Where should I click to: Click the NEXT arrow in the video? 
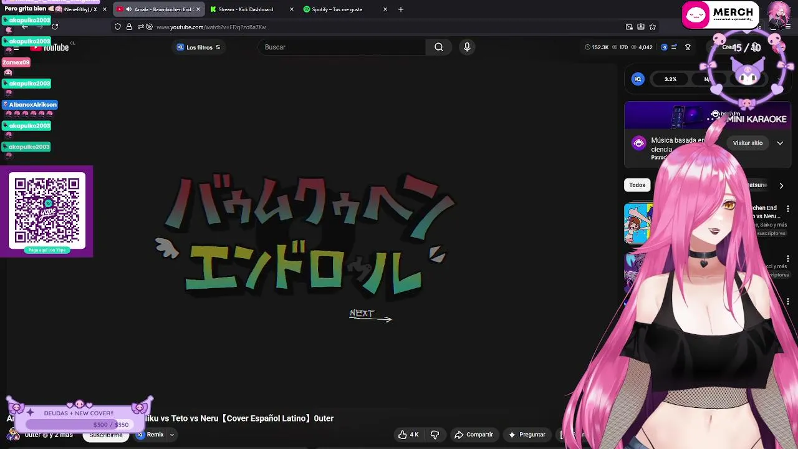pos(370,316)
